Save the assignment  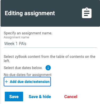pos(14,97)
